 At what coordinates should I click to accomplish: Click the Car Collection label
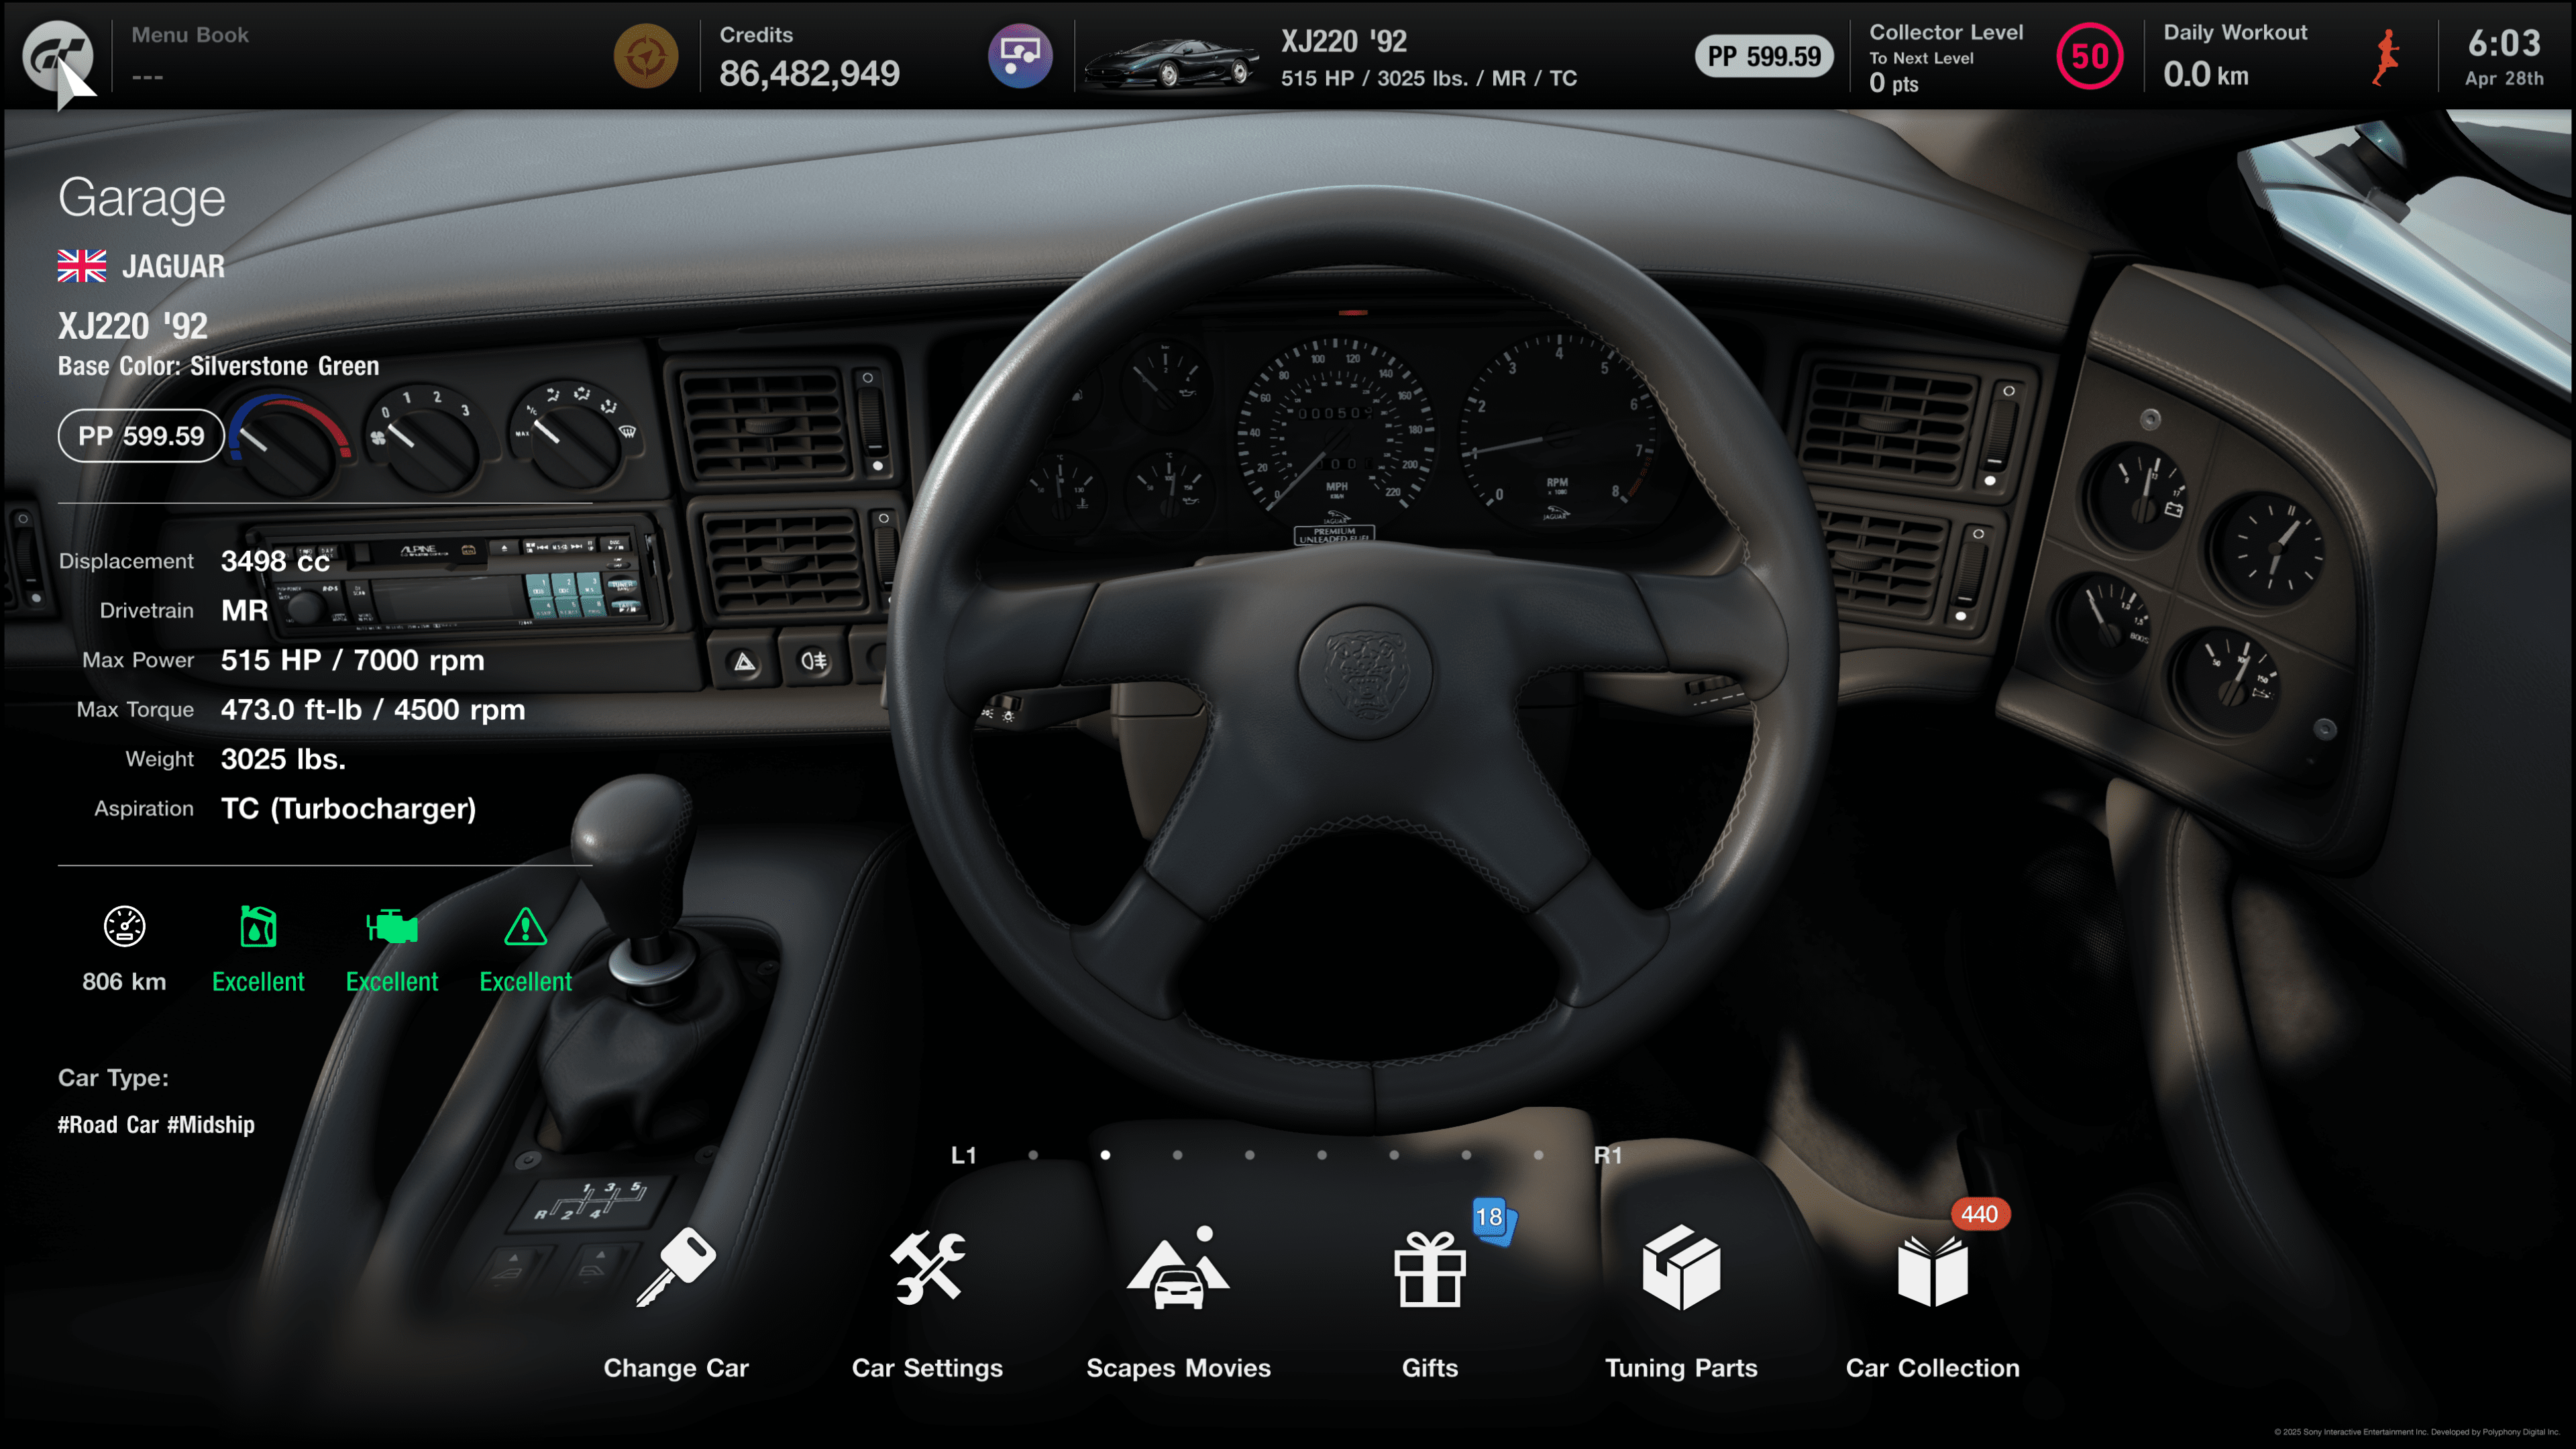tap(1932, 1368)
